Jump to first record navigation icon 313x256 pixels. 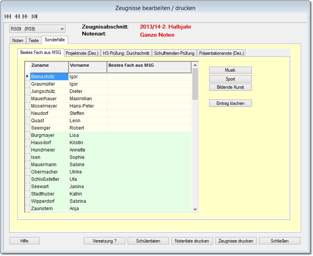(7, 16)
